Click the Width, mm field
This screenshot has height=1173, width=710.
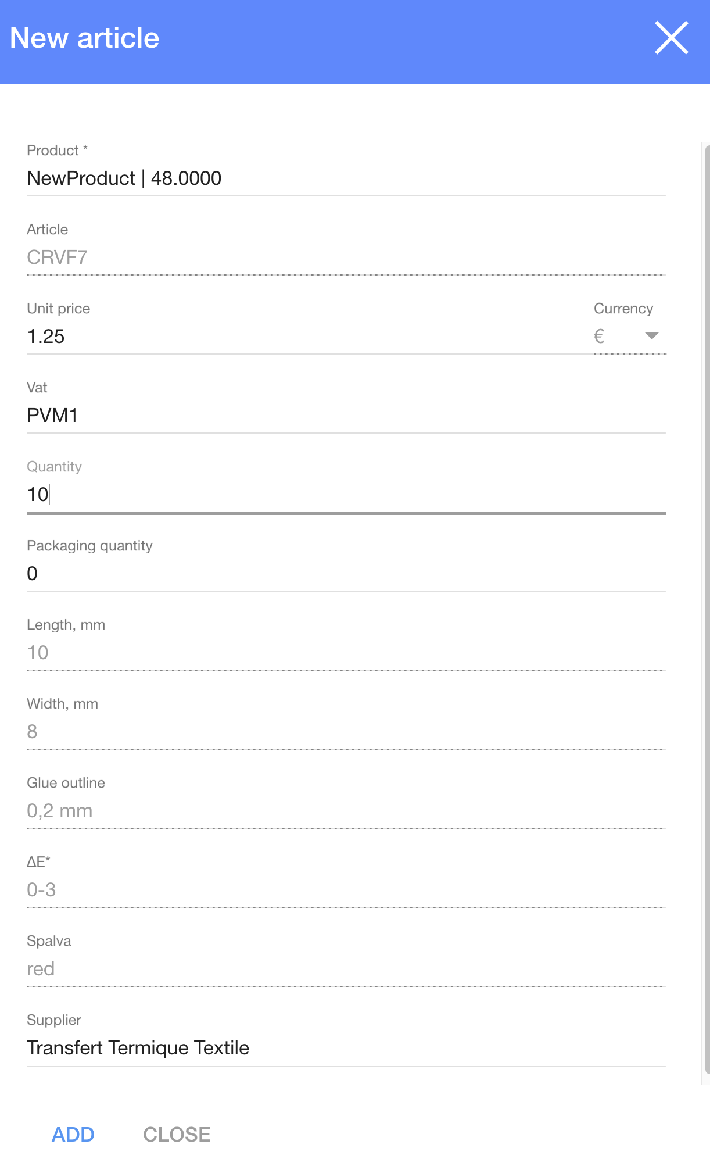(345, 732)
